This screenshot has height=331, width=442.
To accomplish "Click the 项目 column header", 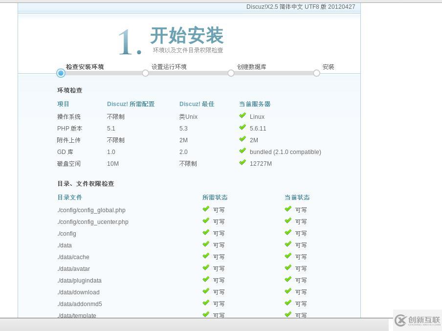I will (x=63, y=104).
